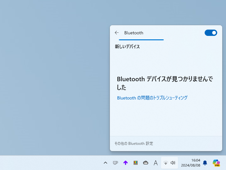This screenshot has width=226, height=170.
Task: Open その他の Bluetooth 設定
Action: pyautogui.click(x=134, y=144)
